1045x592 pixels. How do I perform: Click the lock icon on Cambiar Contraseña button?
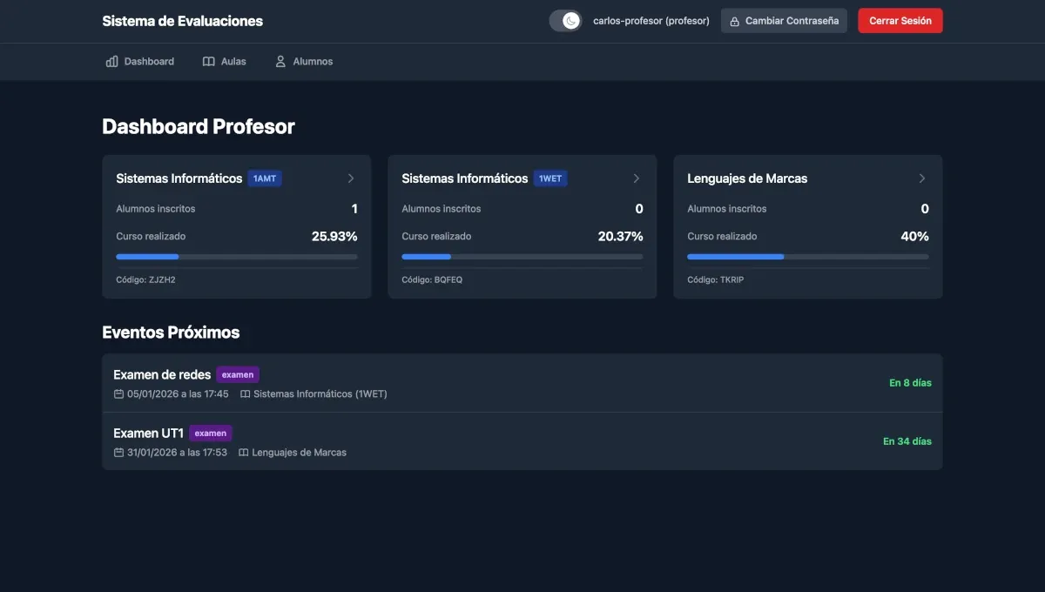(736, 20)
